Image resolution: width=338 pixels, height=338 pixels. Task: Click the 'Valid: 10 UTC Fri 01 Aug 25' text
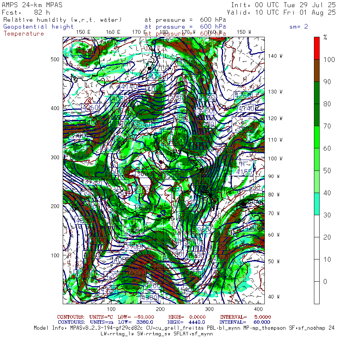(x=281, y=12)
